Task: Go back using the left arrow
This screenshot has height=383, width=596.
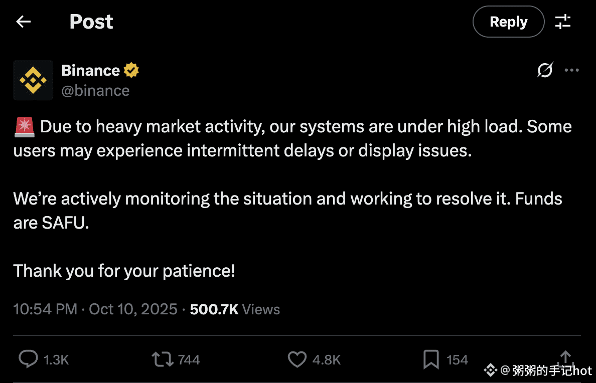Action: 24,22
